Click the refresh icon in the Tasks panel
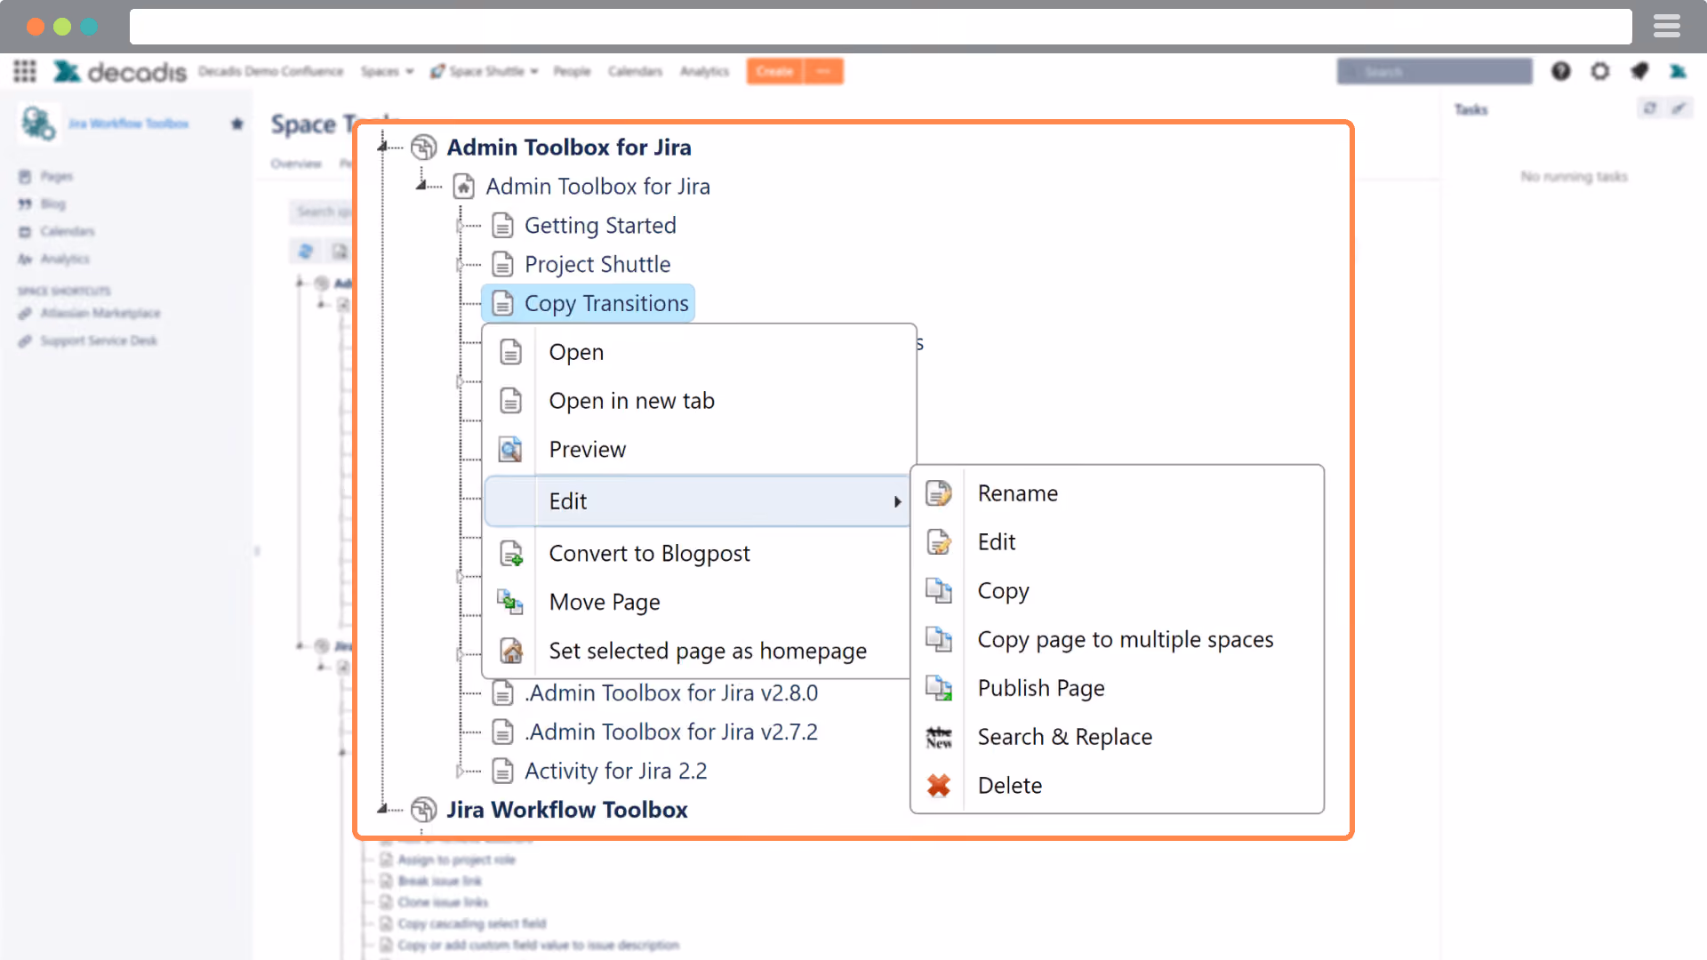 [x=1650, y=108]
